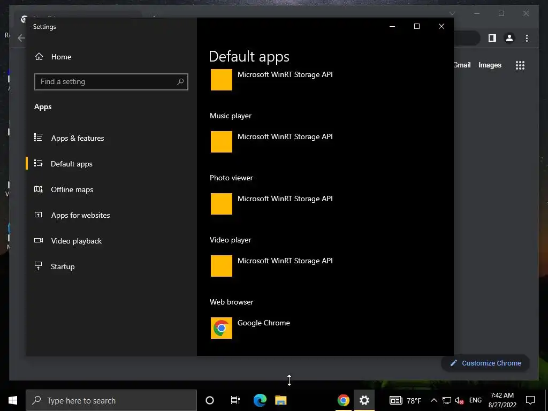548x411 pixels.
Task: Open weather widget showing 78°F
Action: point(406,400)
